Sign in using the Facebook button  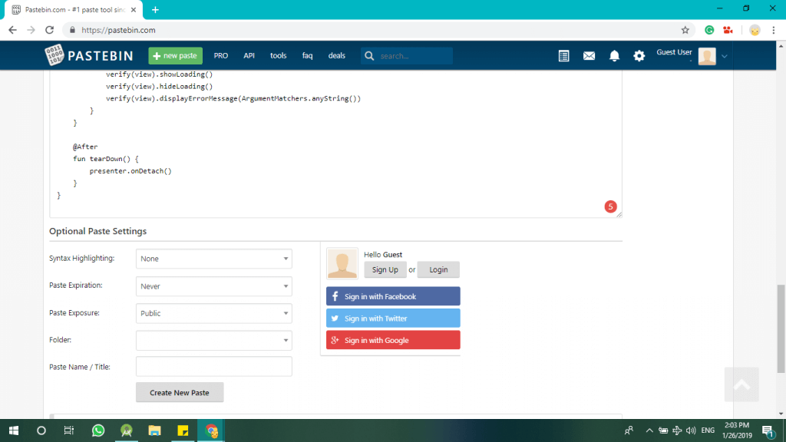click(x=393, y=295)
